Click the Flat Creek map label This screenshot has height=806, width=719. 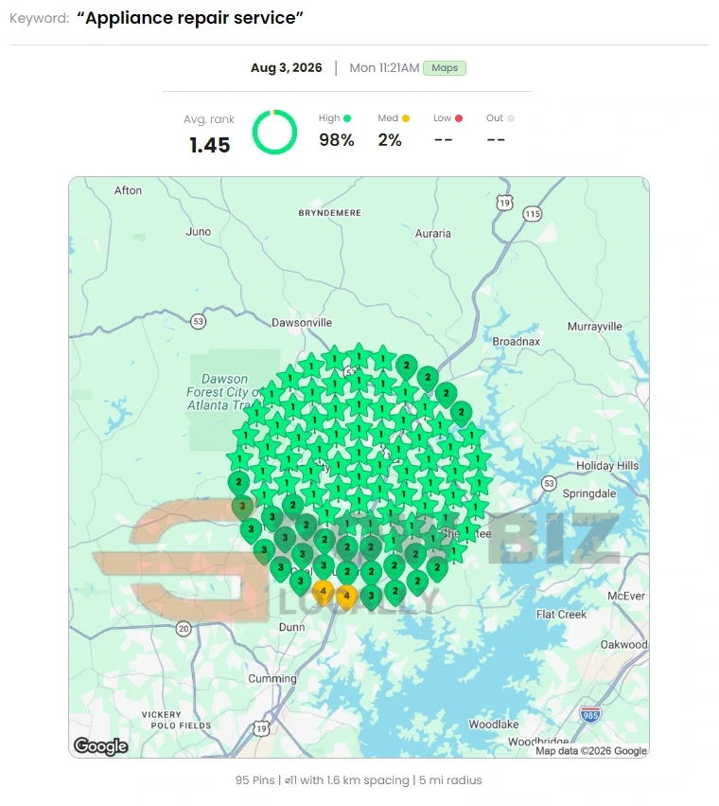(561, 615)
